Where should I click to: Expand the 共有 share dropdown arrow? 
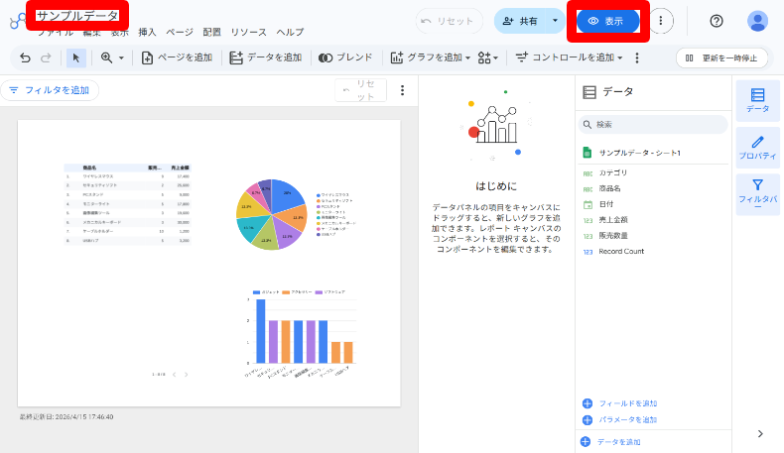(555, 21)
